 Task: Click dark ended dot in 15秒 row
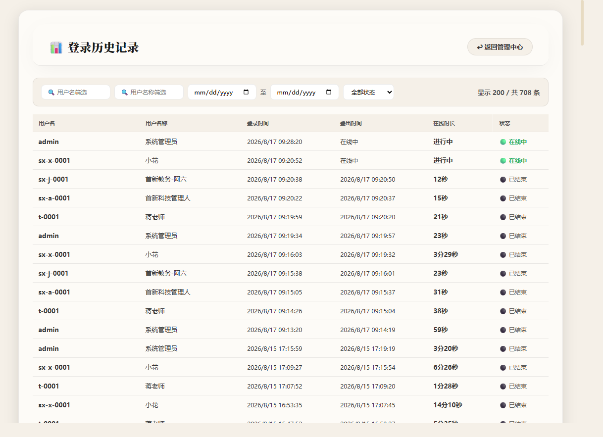[x=503, y=198]
